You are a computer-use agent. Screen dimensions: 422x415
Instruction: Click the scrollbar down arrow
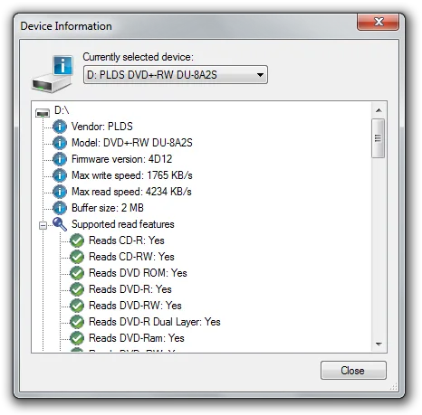tap(379, 344)
